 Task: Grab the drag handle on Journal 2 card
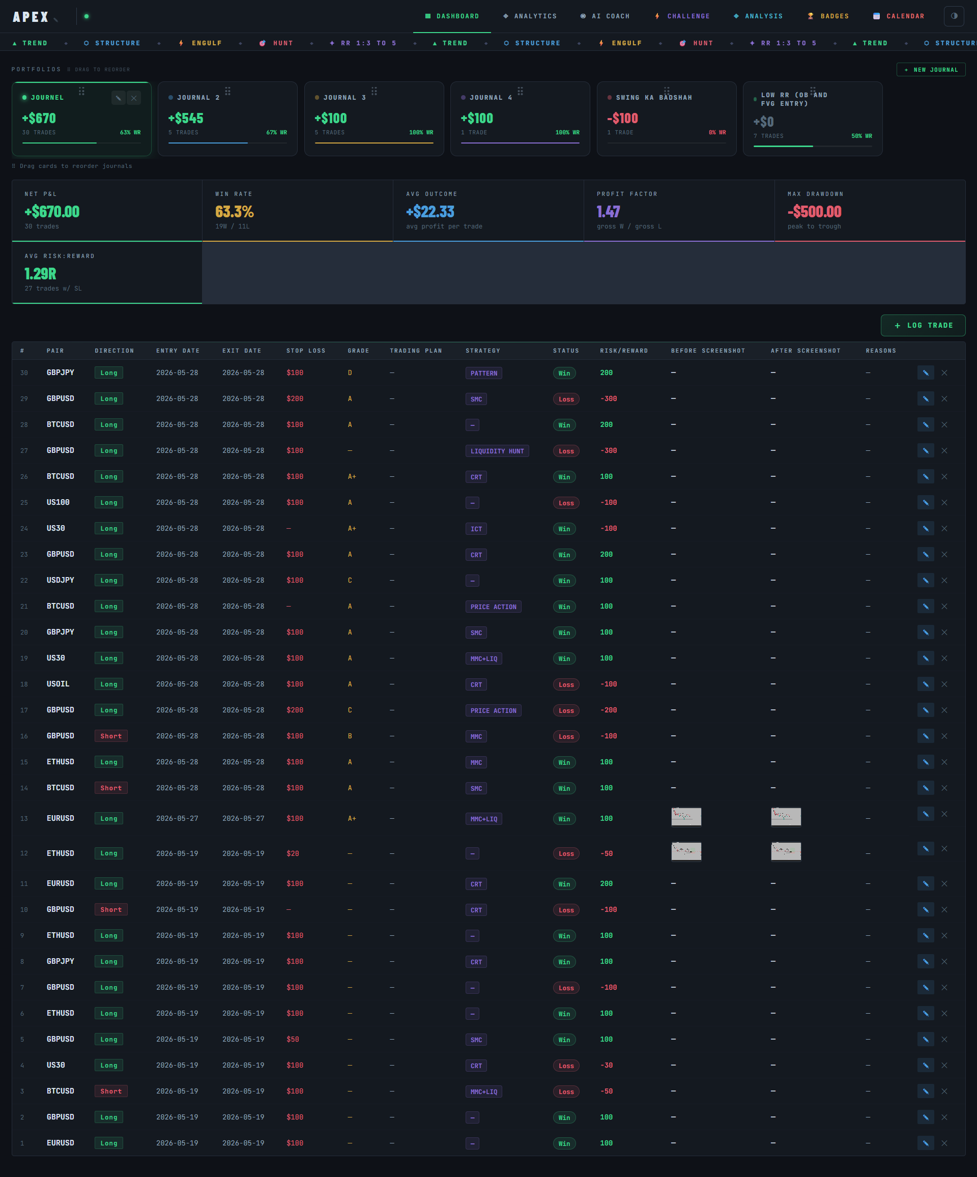coord(227,91)
